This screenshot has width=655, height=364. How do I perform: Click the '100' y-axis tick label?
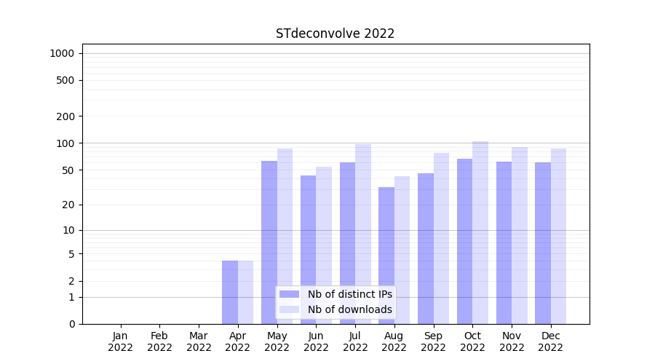(65, 143)
